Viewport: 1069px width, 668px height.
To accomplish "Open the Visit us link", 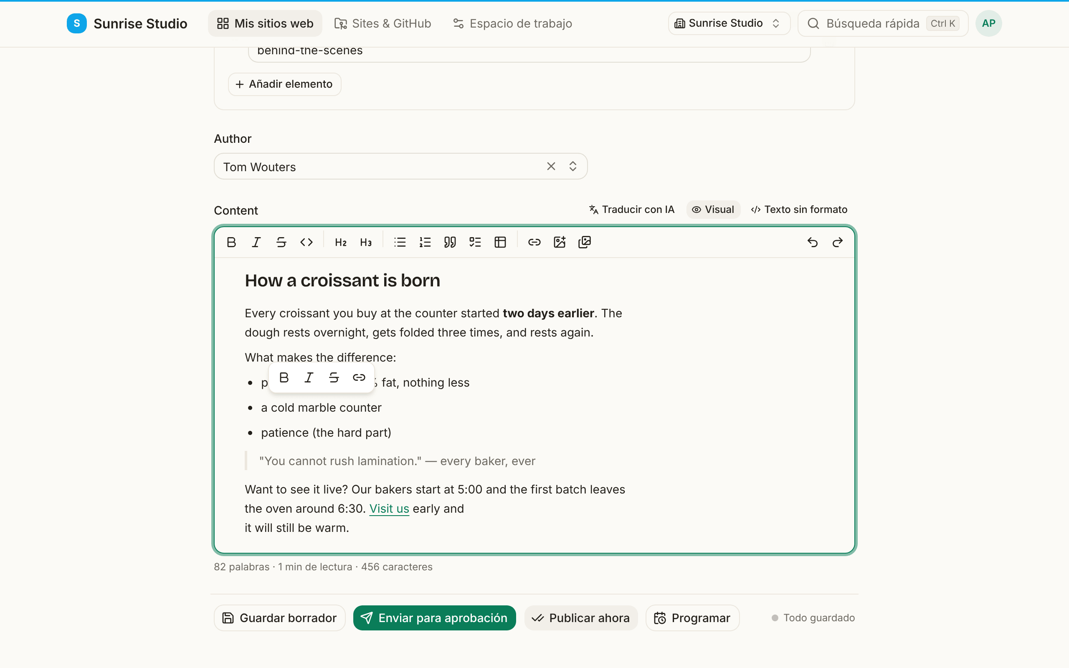I will (389, 509).
